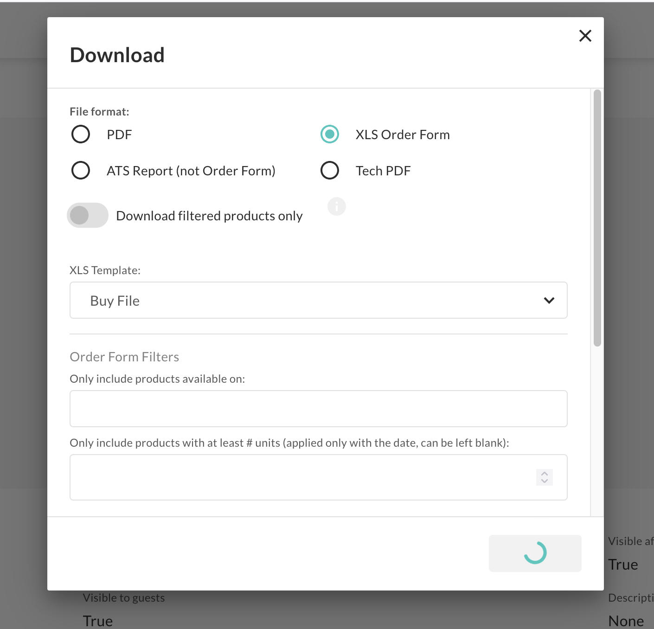Select the PDF file format
The image size is (654, 629).
[80, 134]
